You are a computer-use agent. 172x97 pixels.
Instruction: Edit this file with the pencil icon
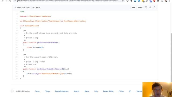tap(150, 8)
